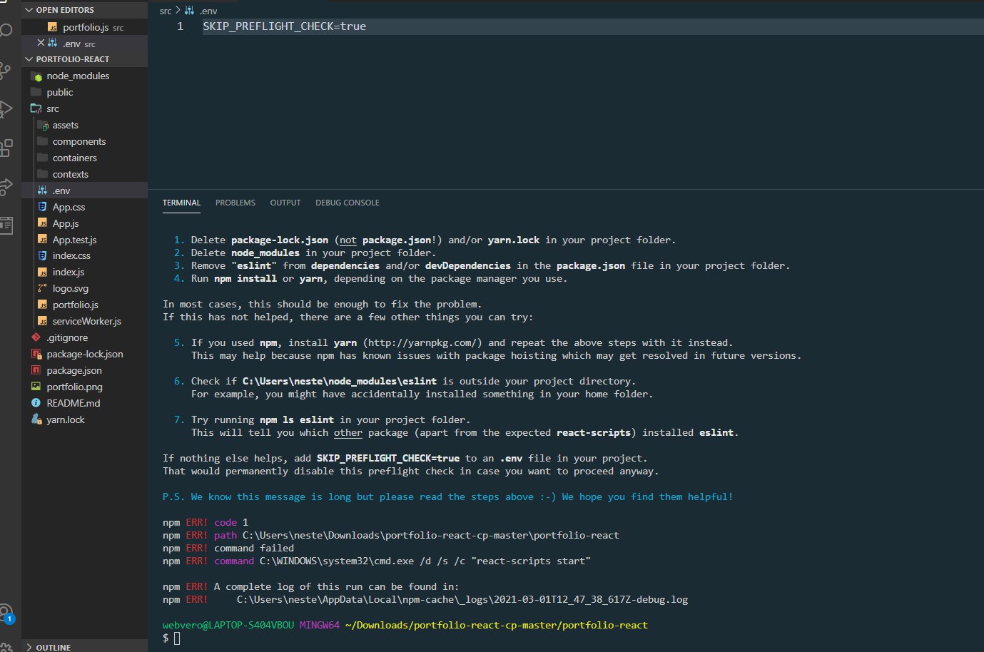Close the .env editor in Open Editors
This screenshot has height=652, width=984.
[41, 43]
